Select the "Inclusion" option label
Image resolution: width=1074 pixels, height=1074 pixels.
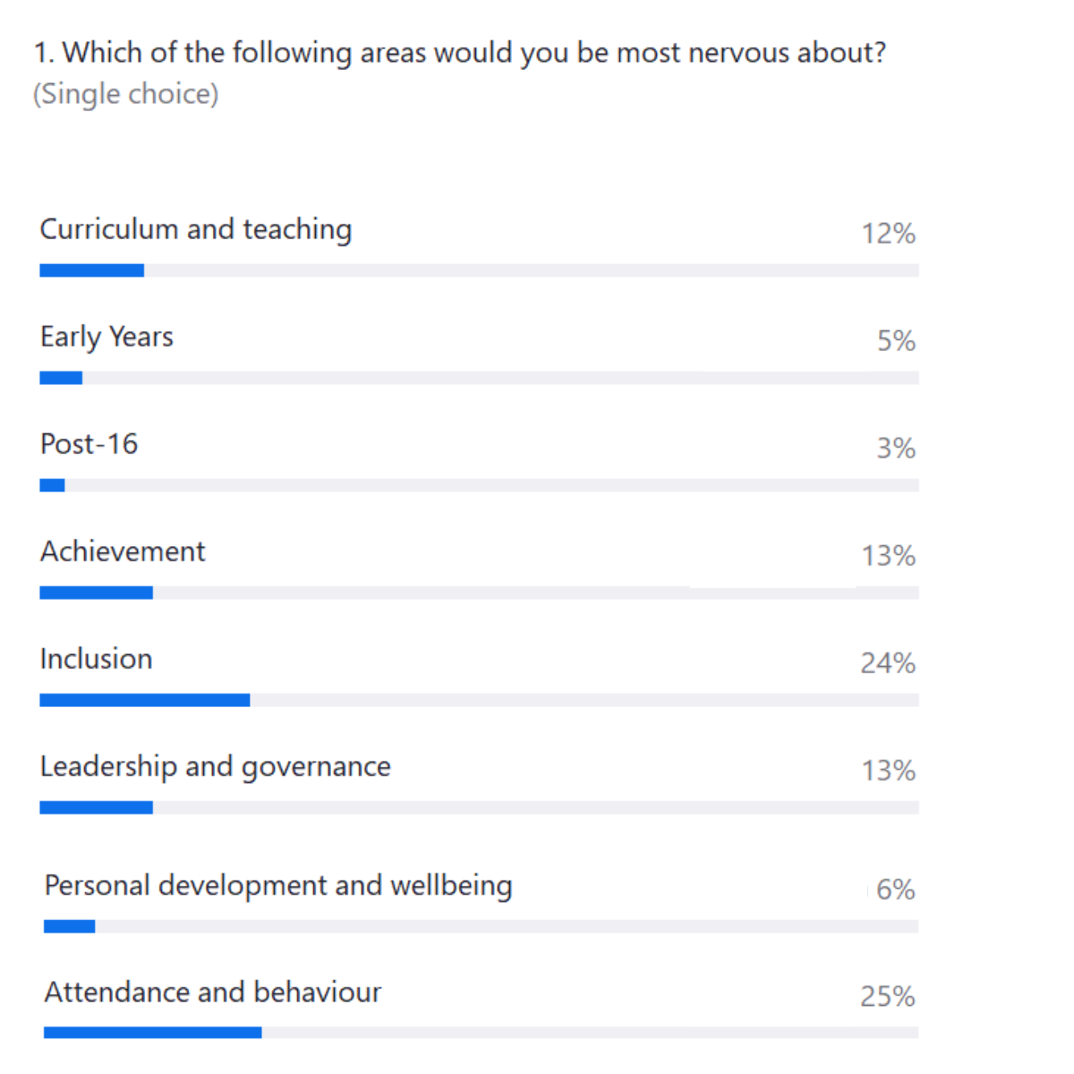(97, 660)
